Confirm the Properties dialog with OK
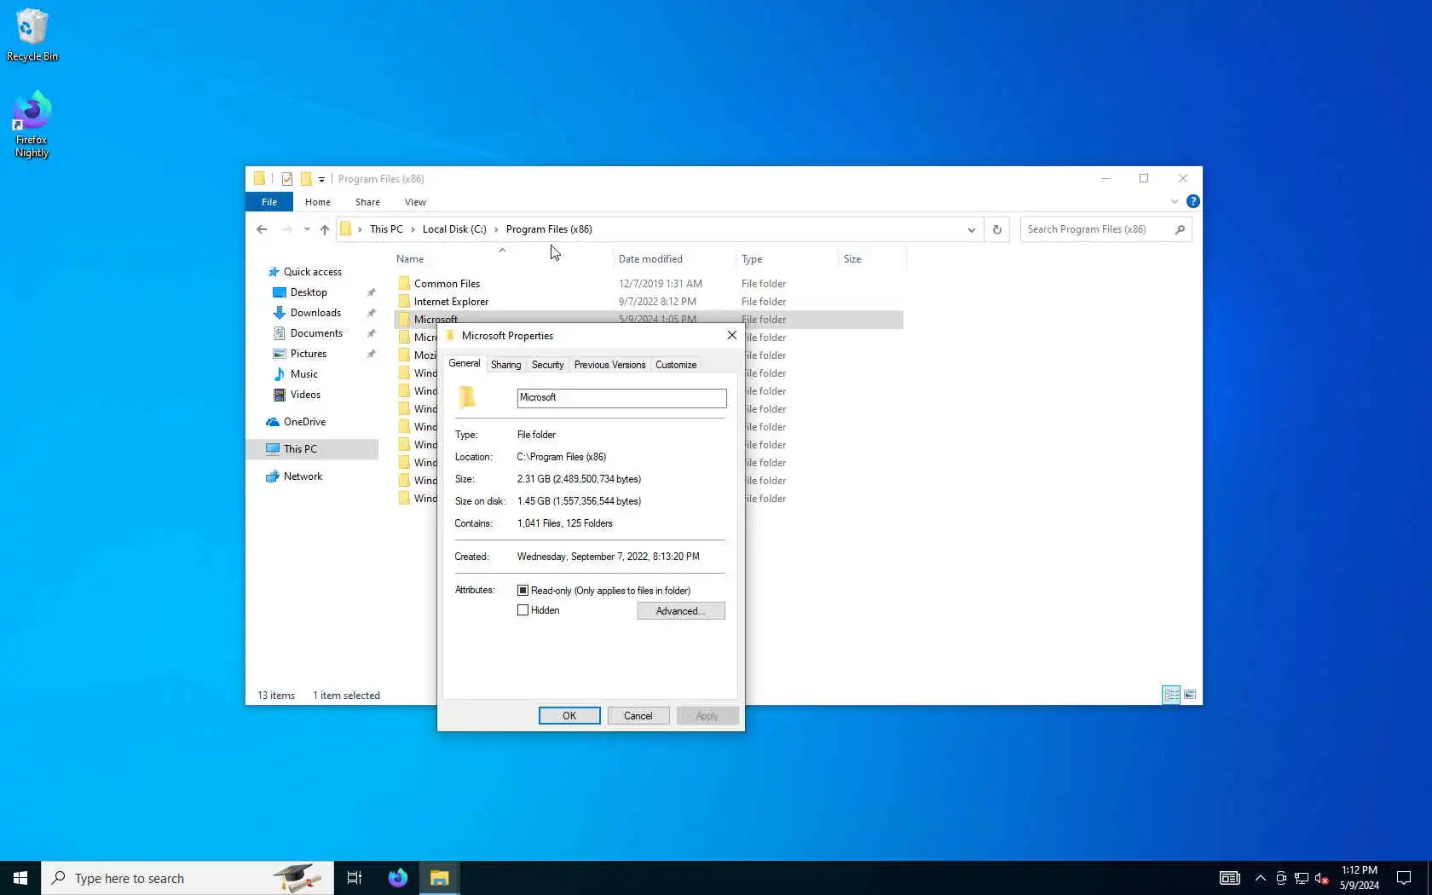 [569, 716]
